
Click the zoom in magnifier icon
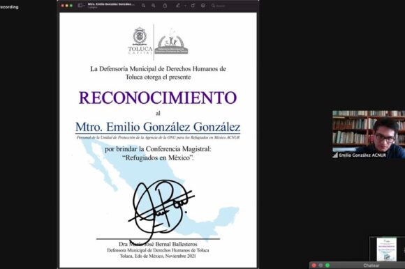tap(154, 6)
